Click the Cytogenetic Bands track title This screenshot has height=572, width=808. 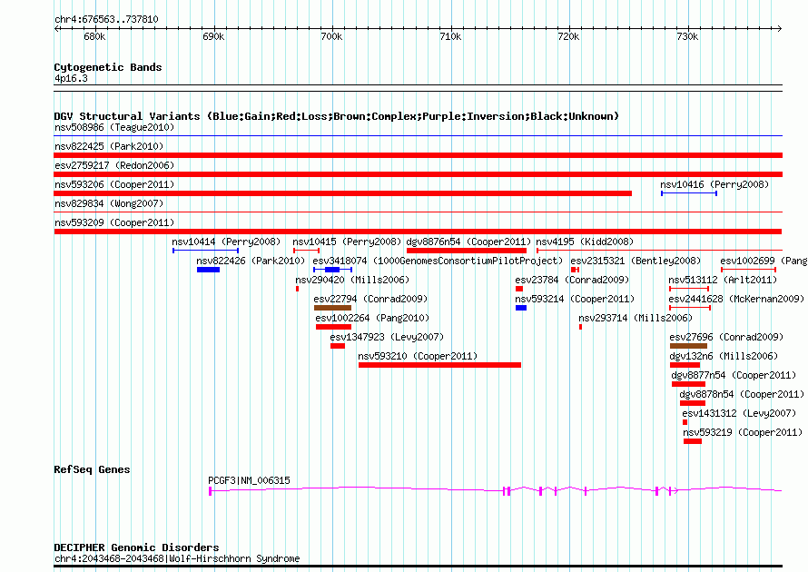click(x=108, y=67)
